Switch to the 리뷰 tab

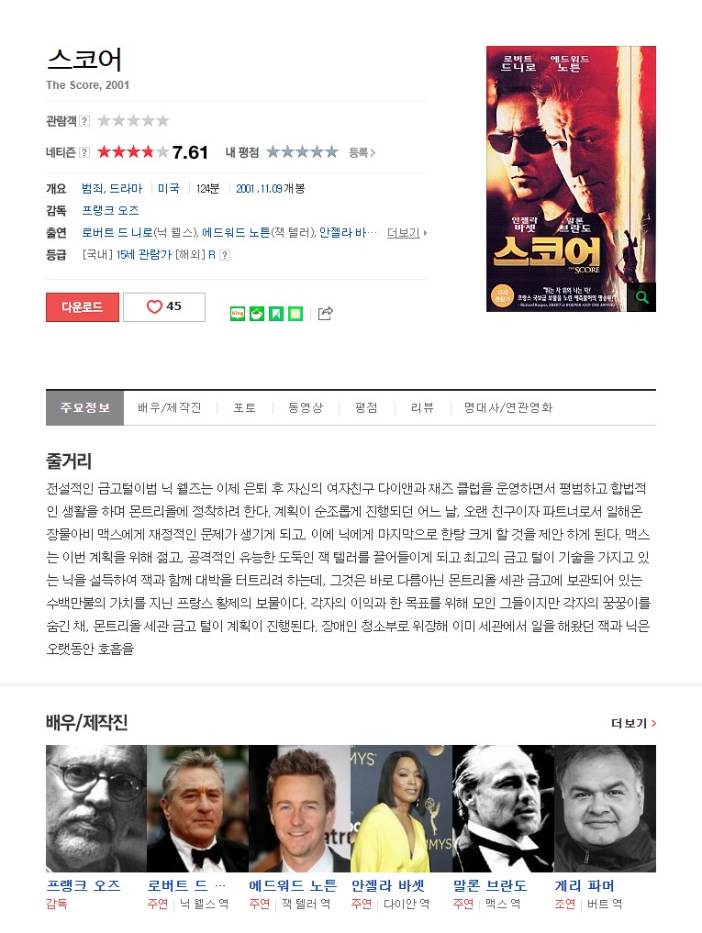pos(422,407)
